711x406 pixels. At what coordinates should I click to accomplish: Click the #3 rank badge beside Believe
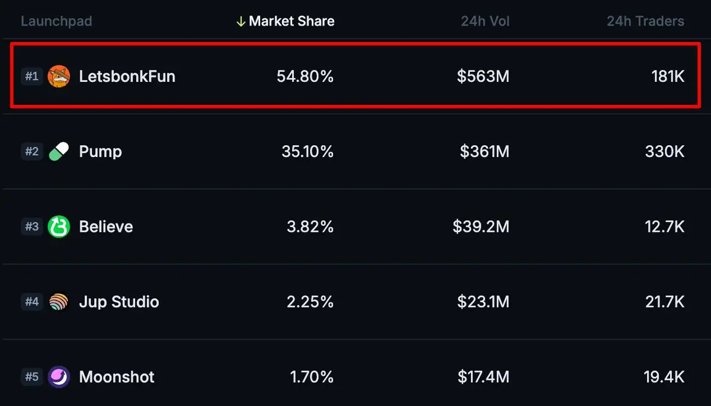[x=32, y=226]
